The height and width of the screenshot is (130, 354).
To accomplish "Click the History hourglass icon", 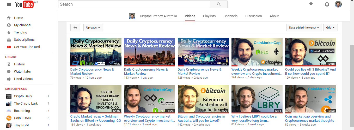I will 9,64.
